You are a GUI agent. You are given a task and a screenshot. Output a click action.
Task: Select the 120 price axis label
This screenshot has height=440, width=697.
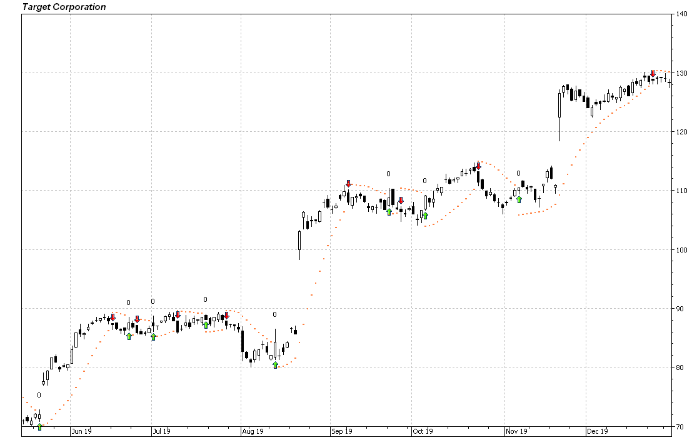point(681,132)
